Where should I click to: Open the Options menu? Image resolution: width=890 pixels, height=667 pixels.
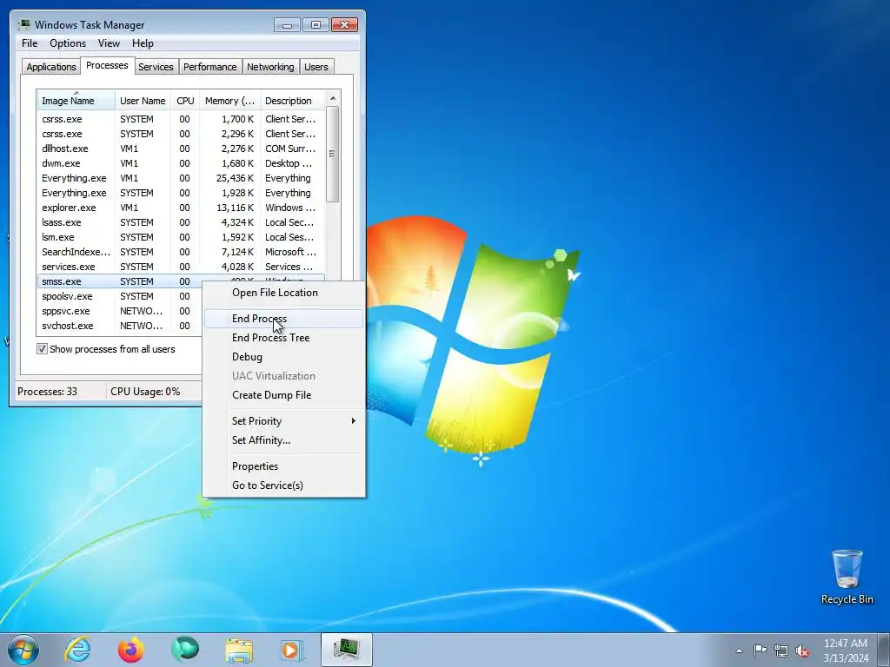[68, 43]
